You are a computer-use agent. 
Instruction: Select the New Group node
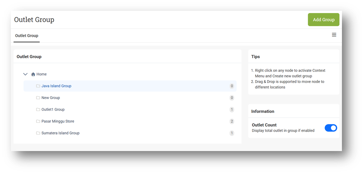[x=51, y=98]
